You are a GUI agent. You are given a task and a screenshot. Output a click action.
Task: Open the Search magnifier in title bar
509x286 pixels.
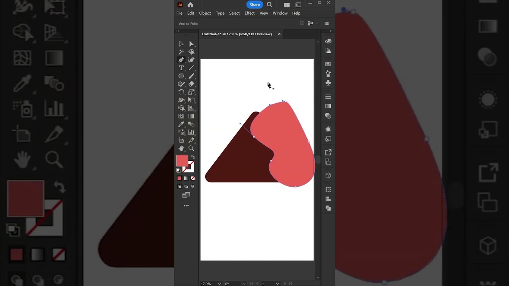tap(270, 5)
